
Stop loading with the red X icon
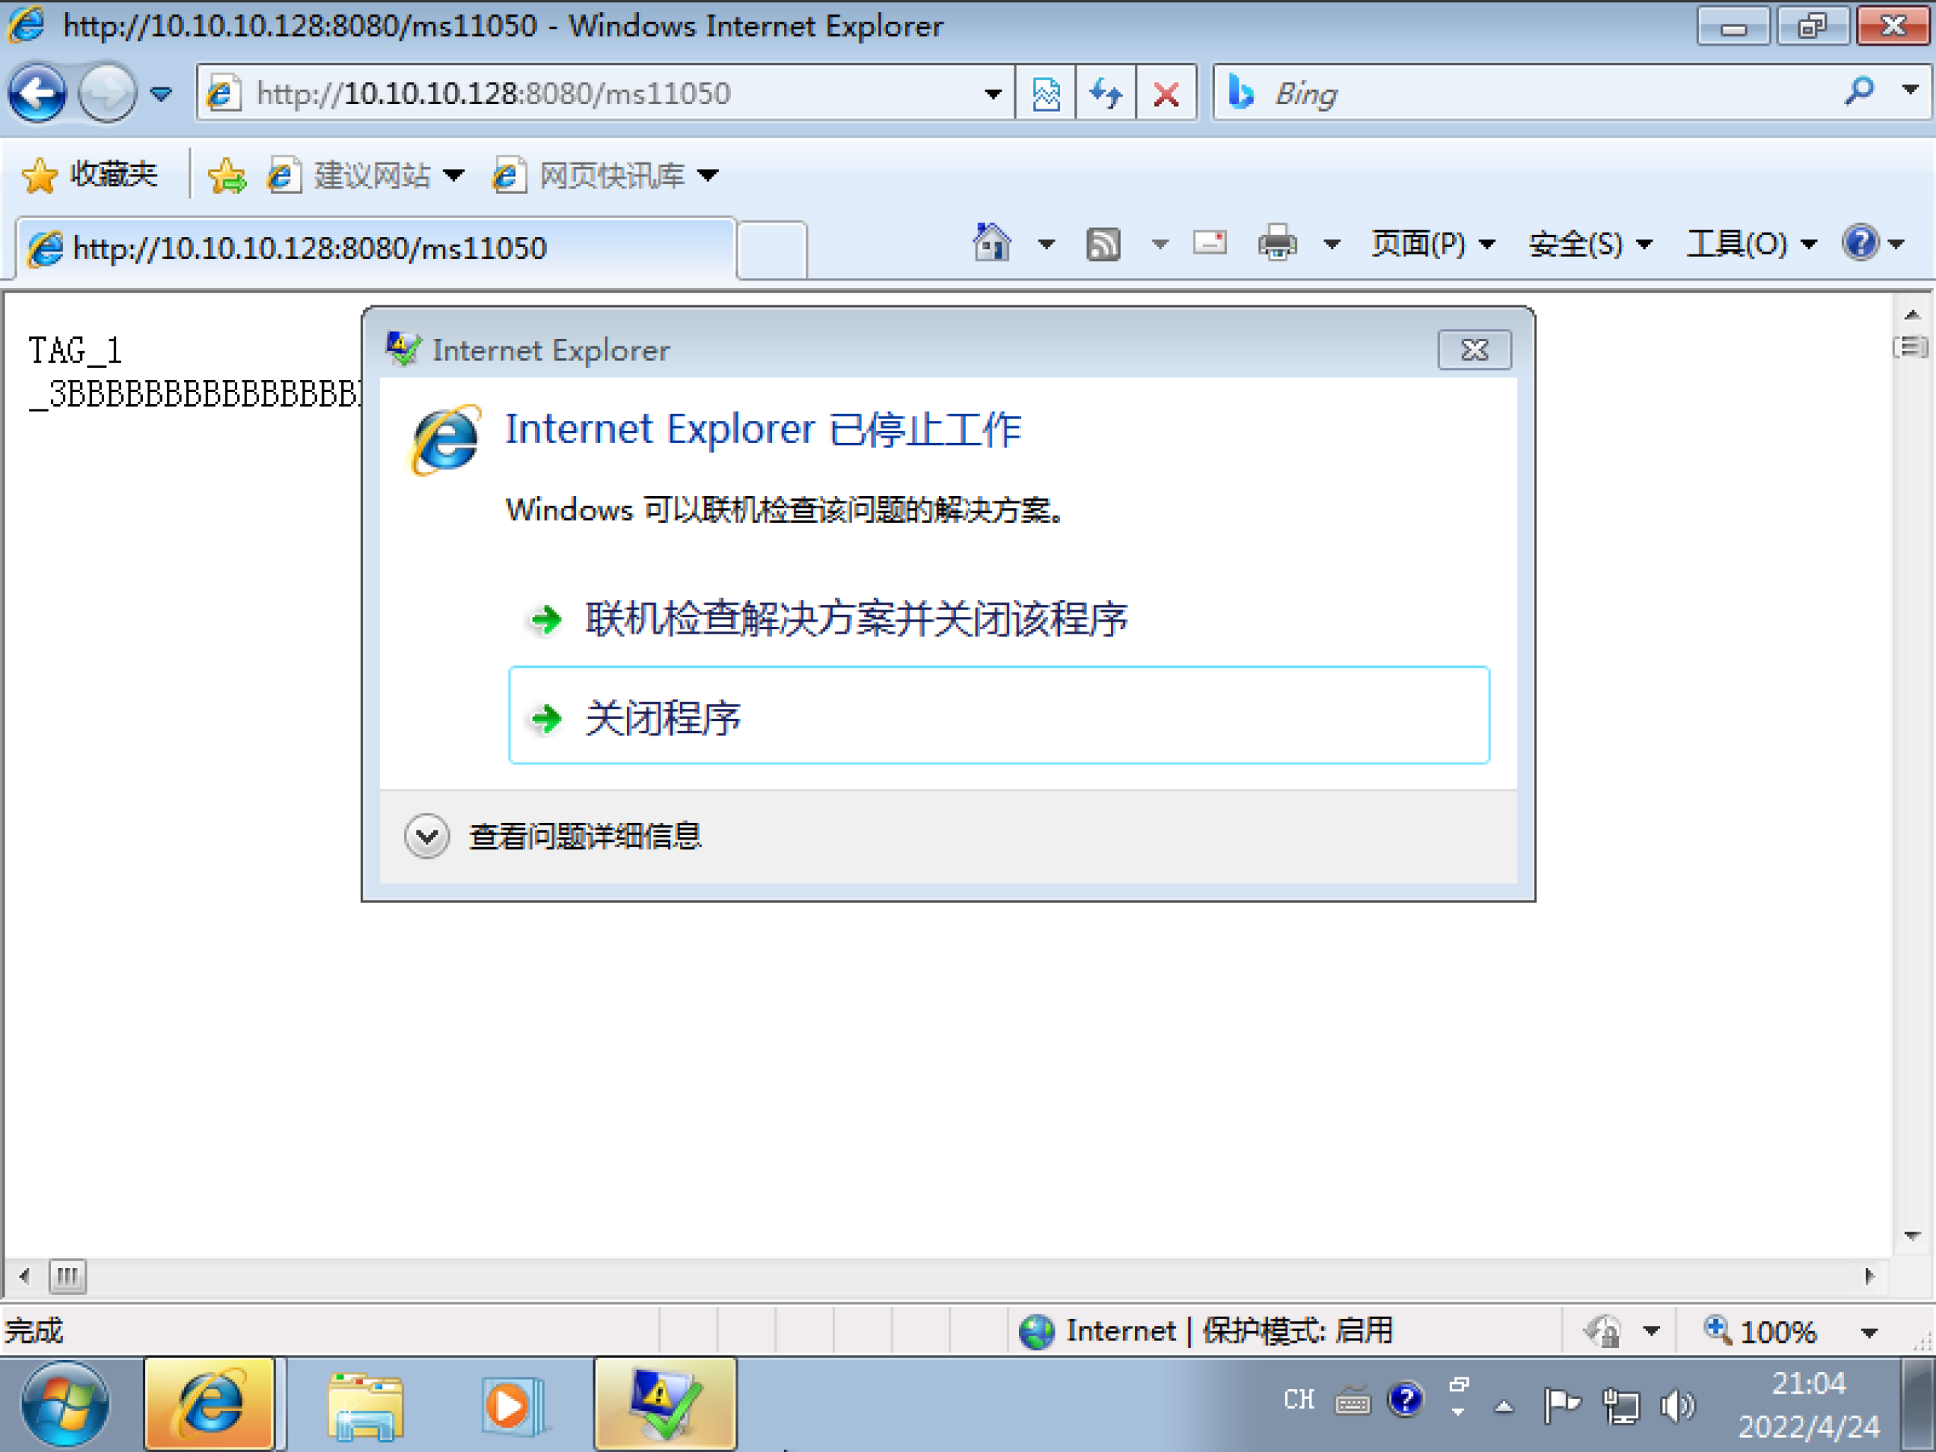(x=1166, y=93)
